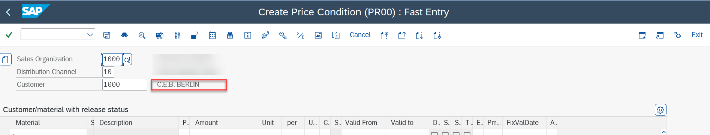Click the calendar validity periods icon
Screen dimensions: 710x135
pyautogui.click(x=212, y=35)
